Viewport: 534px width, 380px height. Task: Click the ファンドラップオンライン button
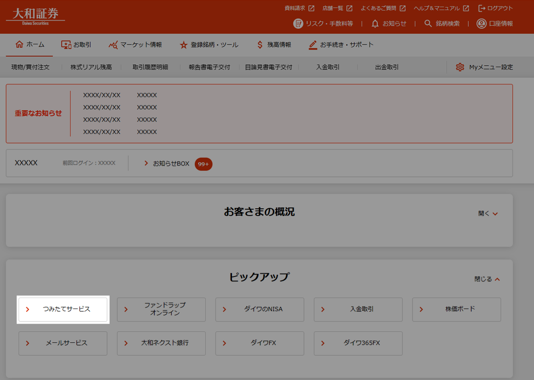click(x=161, y=309)
